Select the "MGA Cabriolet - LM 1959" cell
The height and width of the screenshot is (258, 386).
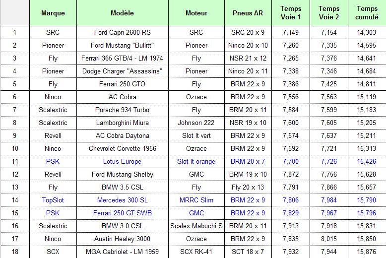122,252
